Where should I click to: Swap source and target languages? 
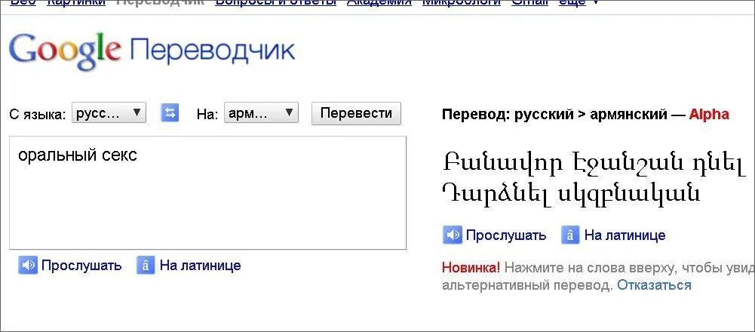pos(170,113)
